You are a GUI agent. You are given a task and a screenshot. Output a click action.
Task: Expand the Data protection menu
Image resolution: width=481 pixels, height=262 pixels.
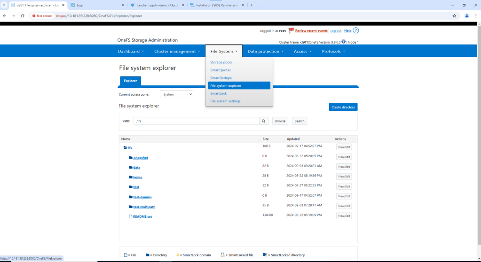pyautogui.click(x=266, y=51)
